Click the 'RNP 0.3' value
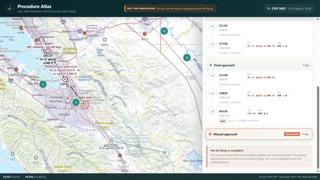320x180 pixels. click(x=263, y=113)
